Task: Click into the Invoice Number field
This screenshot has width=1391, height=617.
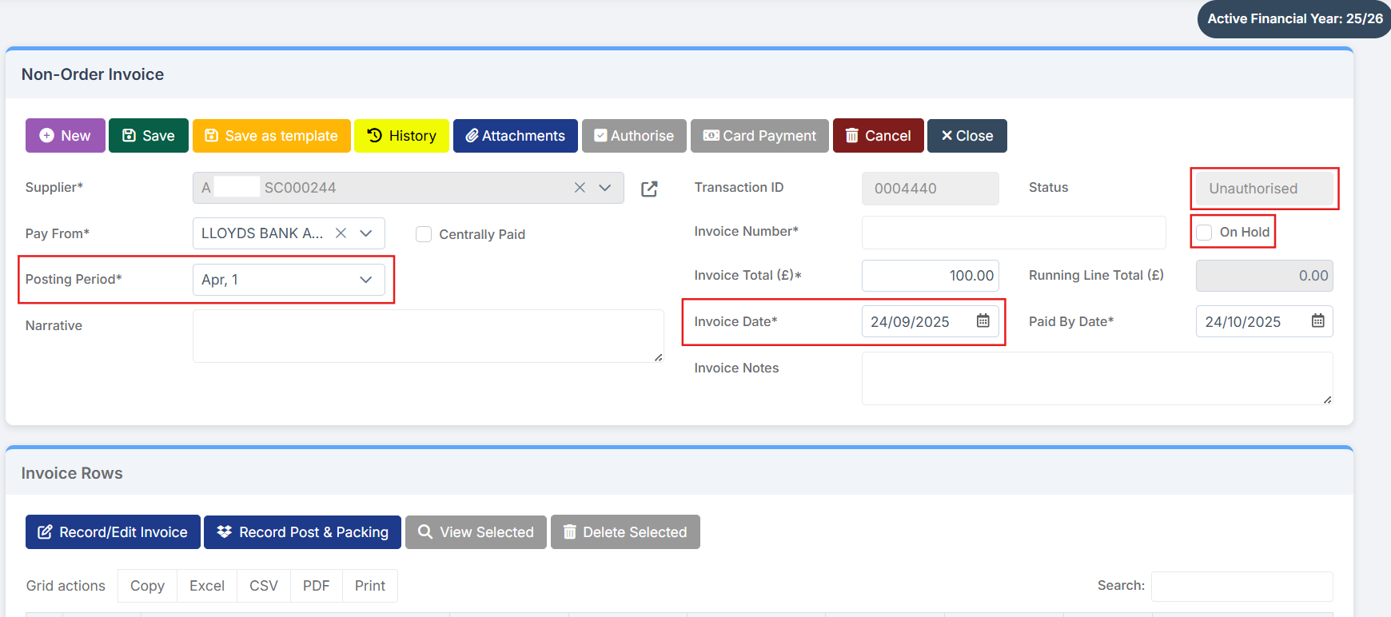Action: point(1013,233)
